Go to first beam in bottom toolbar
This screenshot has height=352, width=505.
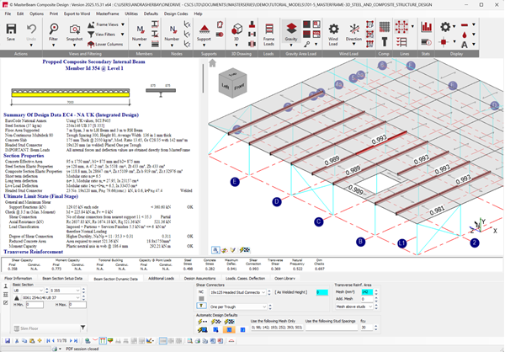pyautogui.click(x=48, y=341)
